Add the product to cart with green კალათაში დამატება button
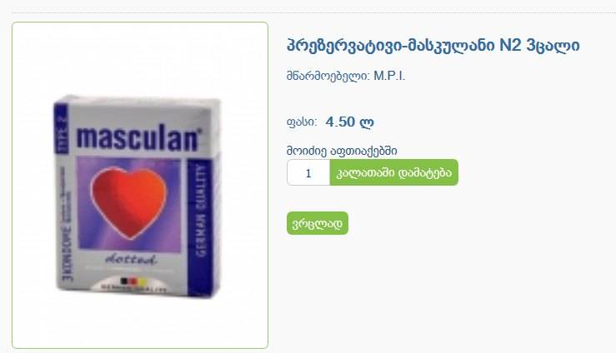616x353 pixels. [x=393, y=172]
